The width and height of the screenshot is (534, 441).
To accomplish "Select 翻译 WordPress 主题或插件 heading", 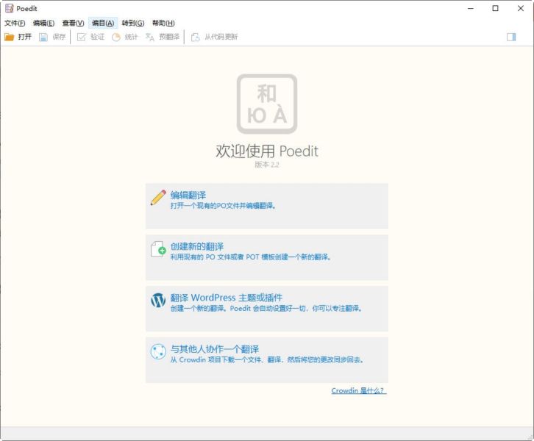I will tap(226, 298).
